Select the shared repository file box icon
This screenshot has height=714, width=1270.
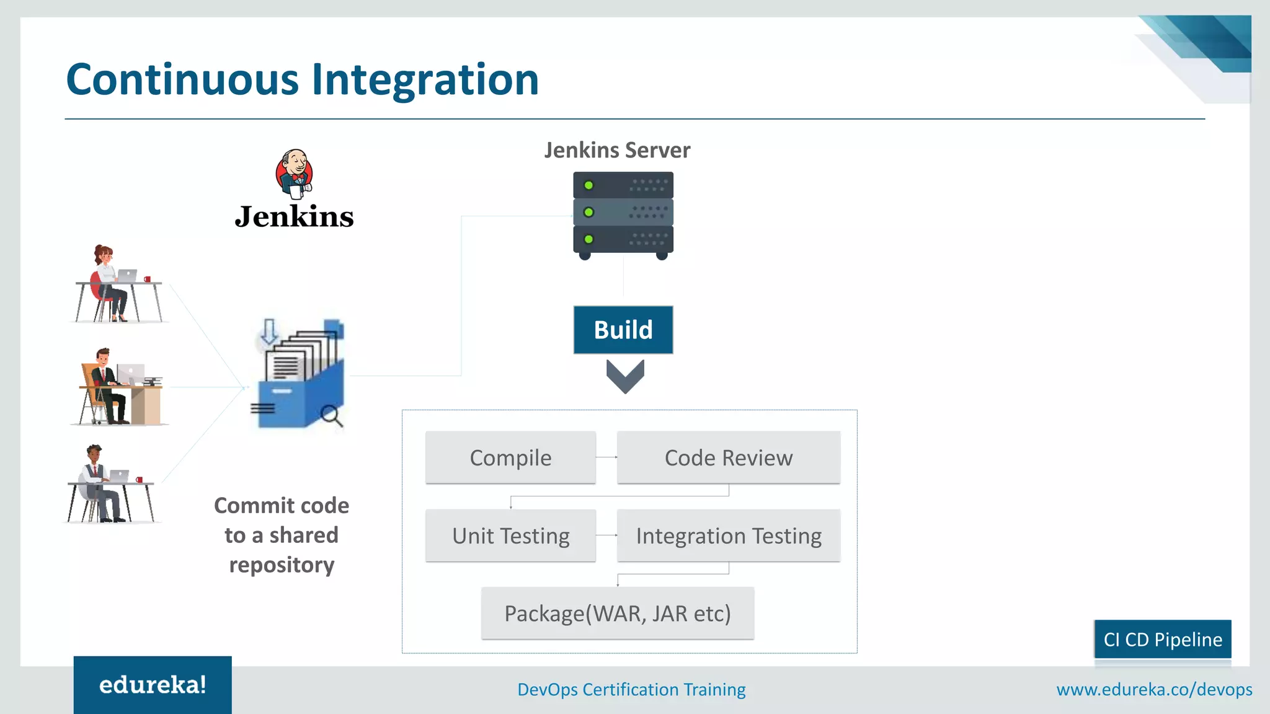coord(301,376)
